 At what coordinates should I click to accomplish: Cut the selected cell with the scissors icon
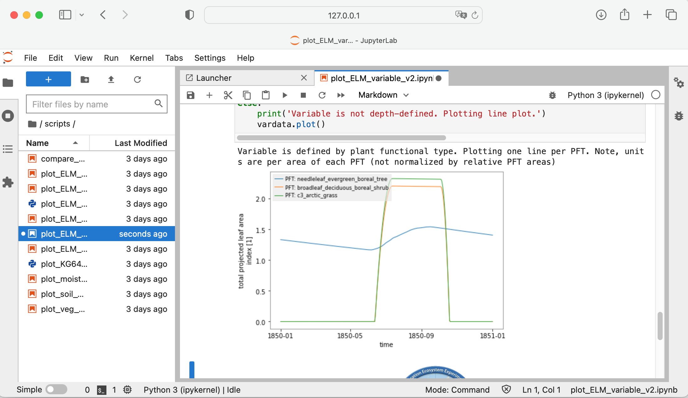click(228, 95)
